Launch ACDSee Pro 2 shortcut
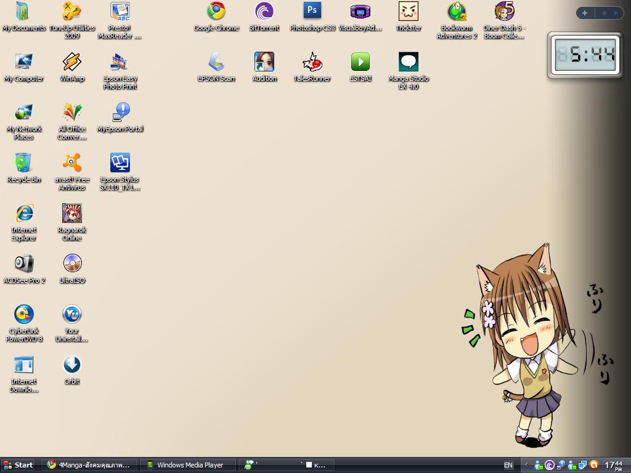631x473 pixels. pyautogui.click(x=24, y=269)
